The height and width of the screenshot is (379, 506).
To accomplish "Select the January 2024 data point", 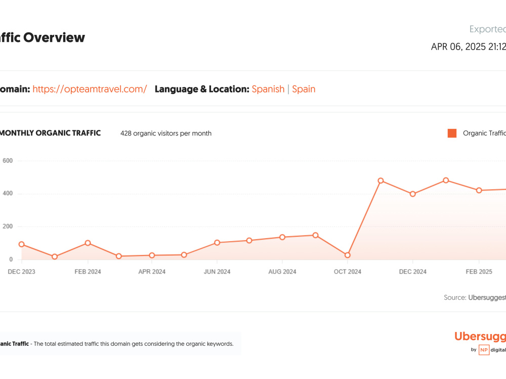I will [55, 257].
